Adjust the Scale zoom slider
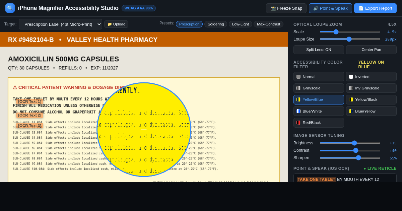 click(x=350, y=32)
